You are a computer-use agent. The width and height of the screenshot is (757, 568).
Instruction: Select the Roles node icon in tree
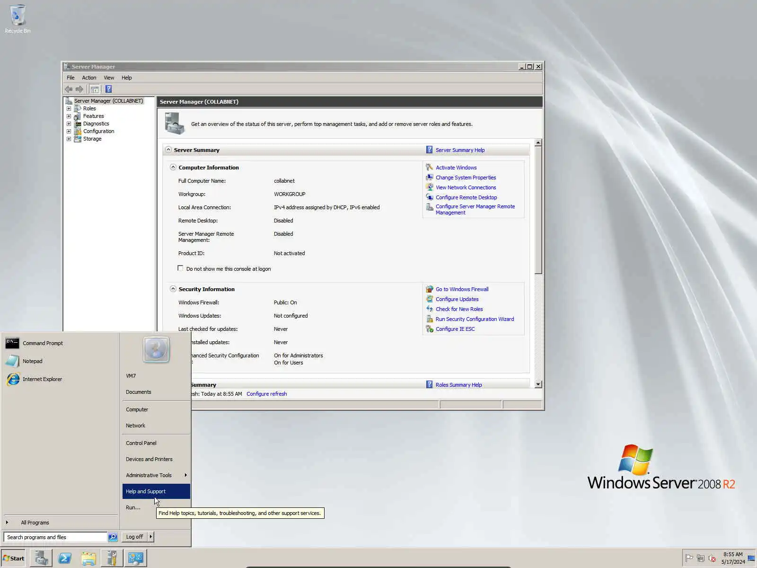(78, 108)
